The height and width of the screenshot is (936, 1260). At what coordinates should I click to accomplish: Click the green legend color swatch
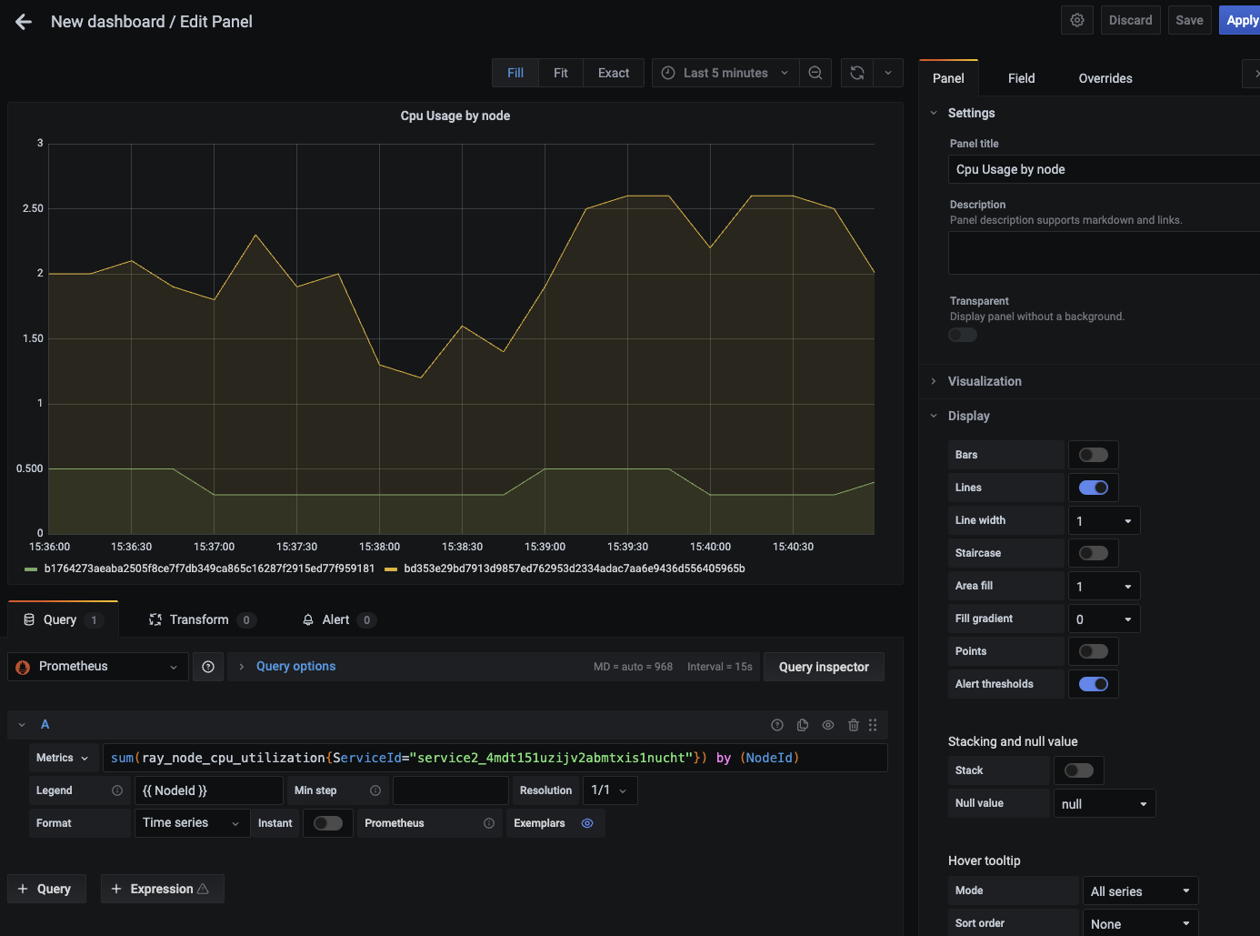(x=31, y=569)
